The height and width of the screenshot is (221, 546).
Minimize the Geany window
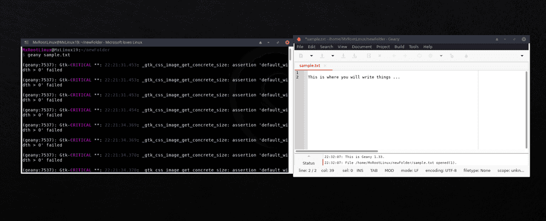point(505,39)
